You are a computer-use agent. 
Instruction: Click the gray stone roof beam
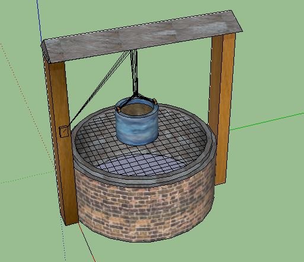tap(142, 36)
